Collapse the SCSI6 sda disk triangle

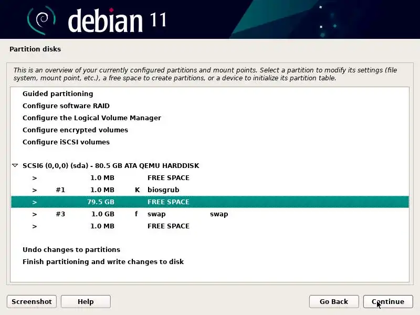(x=15, y=165)
